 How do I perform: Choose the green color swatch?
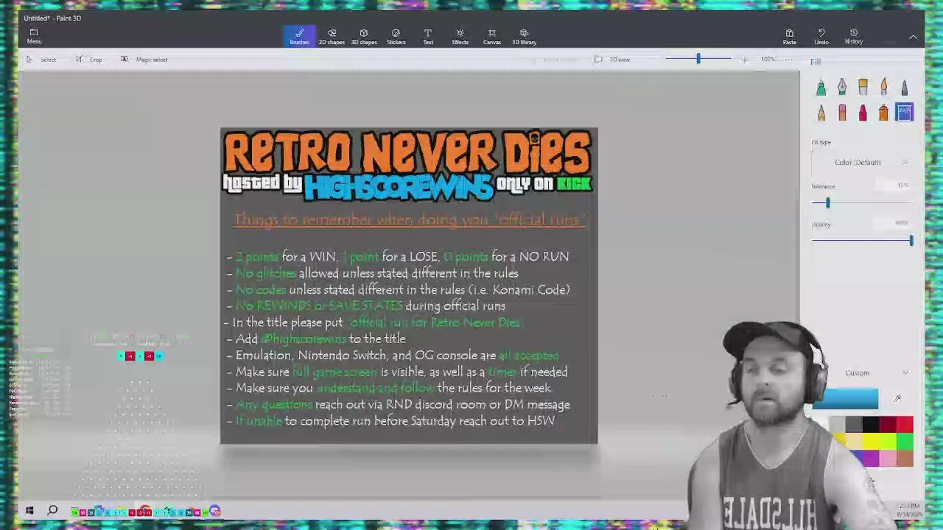905,442
